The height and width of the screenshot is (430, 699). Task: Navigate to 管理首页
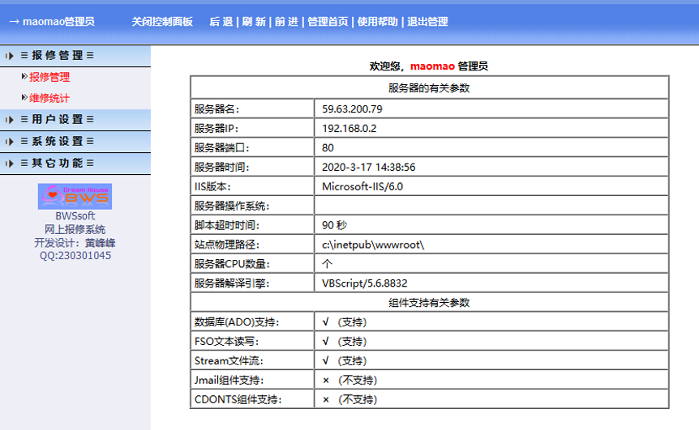tap(328, 22)
